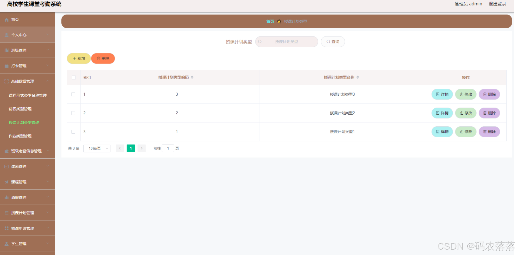The height and width of the screenshot is (255, 516).
Task: Click the 共 3 条 total count text
Action: (74, 148)
